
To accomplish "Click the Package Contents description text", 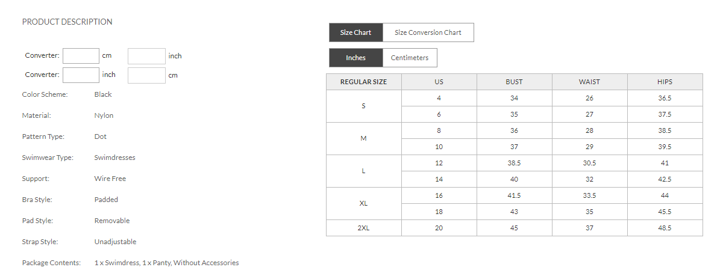I will tap(166, 263).
